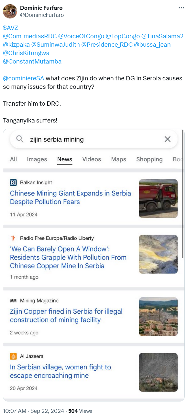187x418 pixels.
Task: Click the Al Jazeera orange logo icon
Action: tap(13, 356)
